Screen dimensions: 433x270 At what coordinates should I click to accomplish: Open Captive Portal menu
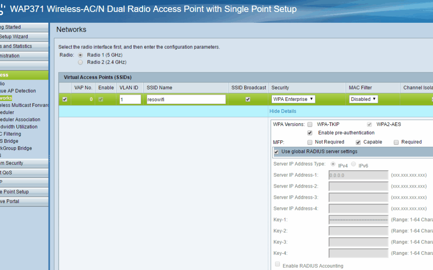24,201
